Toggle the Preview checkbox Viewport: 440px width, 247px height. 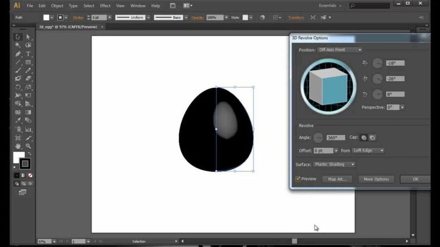pos(298,179)
